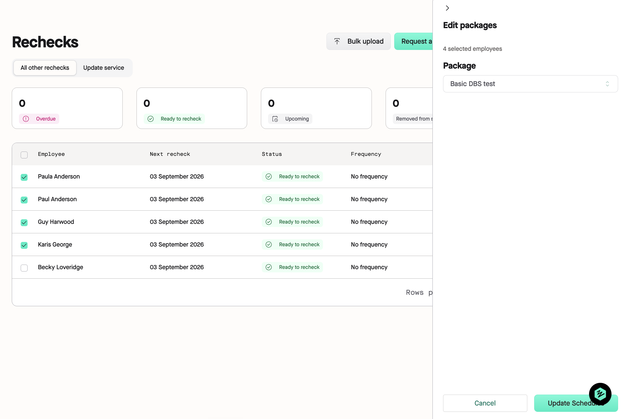Screen dimensions: 627x419
Task: Click status check icon in Paul Anderson row
Action: click(269, 199)
